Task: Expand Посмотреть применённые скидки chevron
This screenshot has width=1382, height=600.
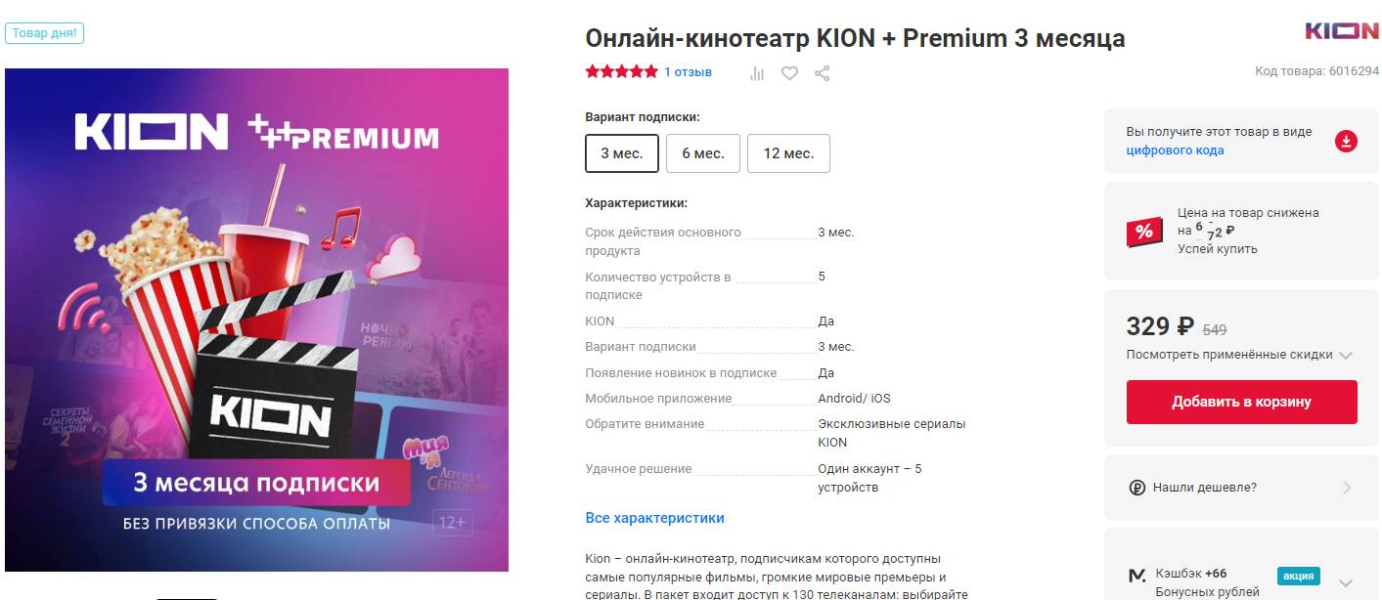Action: tap(1346, 356)
